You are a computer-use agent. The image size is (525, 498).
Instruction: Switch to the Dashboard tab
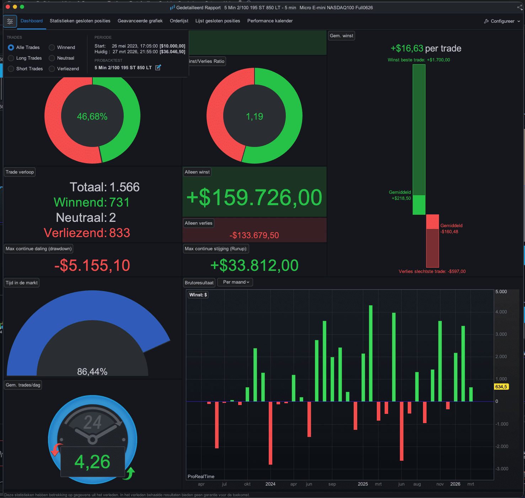click(32, 21)
